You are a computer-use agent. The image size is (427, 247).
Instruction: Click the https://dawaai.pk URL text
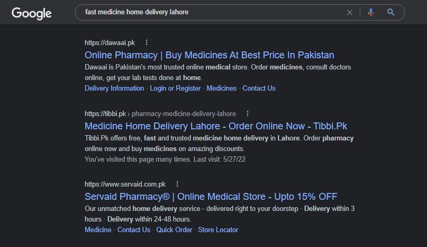pos(110,42)
